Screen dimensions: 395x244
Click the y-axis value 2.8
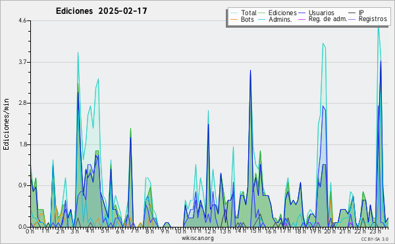[x=22, y=103]
